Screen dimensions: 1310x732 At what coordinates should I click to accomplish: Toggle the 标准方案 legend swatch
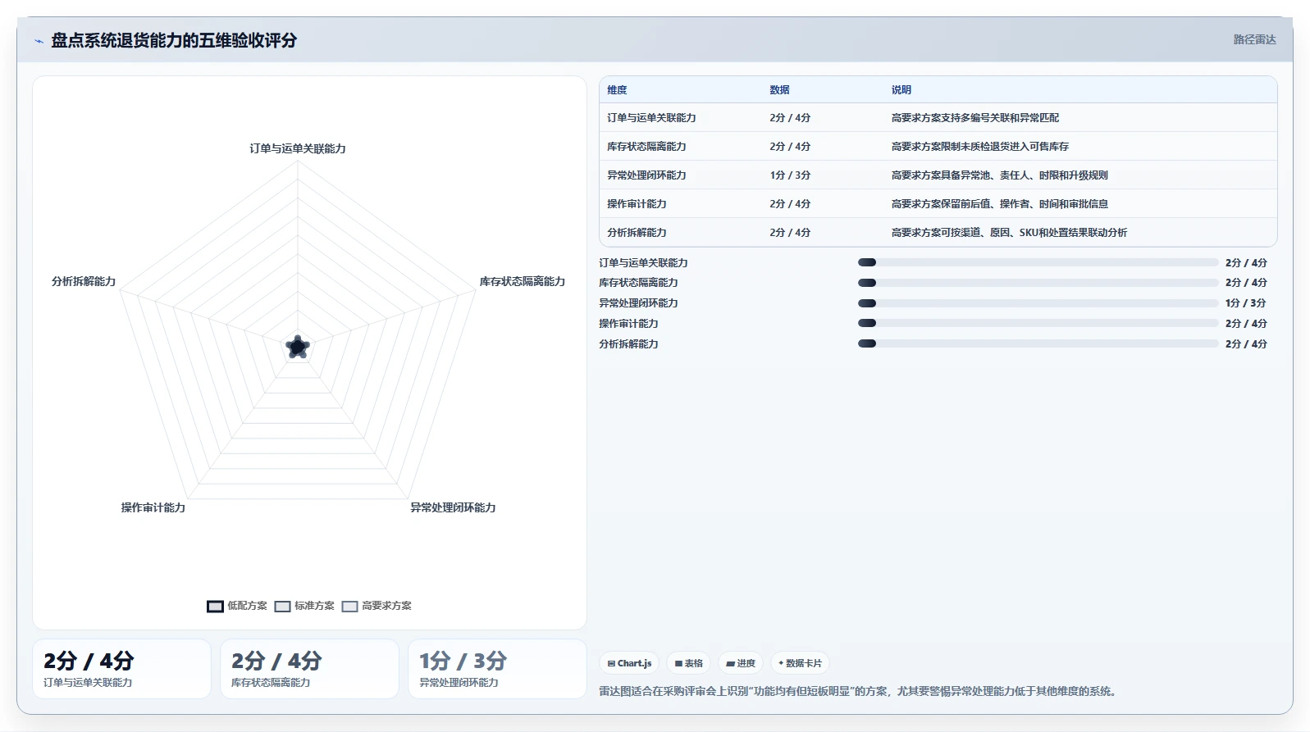click(x=282, y=607)
